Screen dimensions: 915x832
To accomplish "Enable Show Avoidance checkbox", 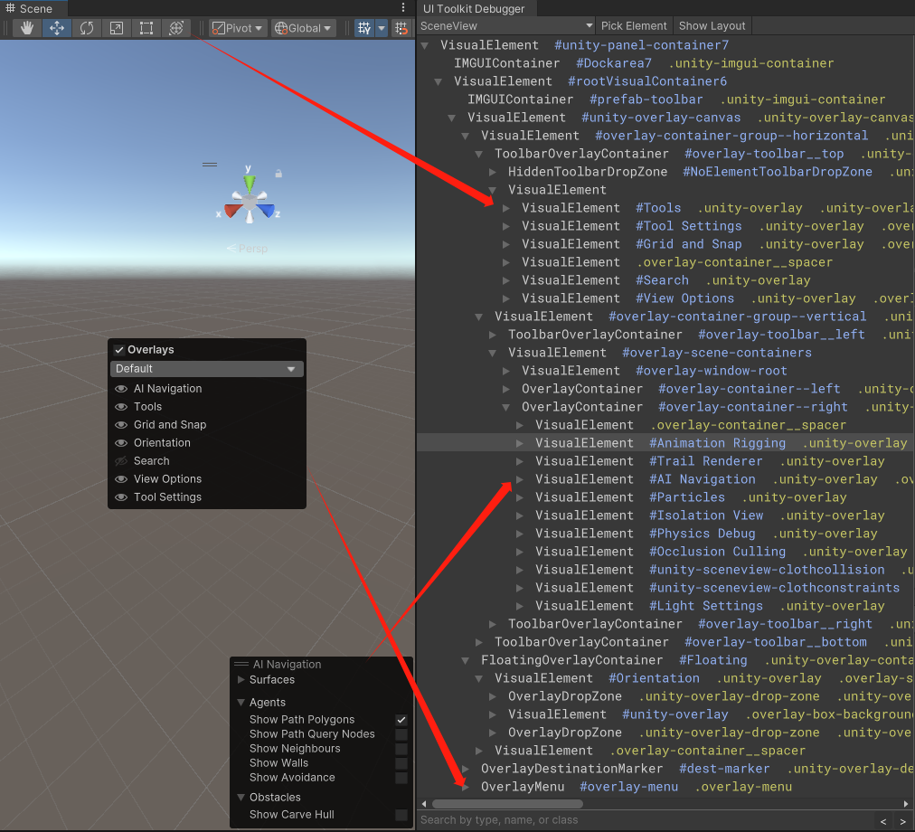I will tap(401, 778).
